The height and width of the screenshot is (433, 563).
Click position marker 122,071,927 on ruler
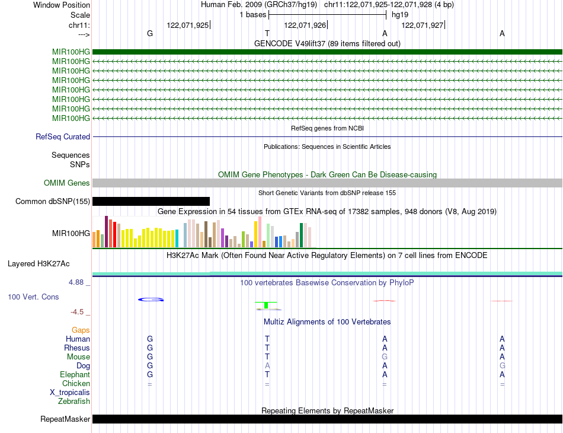422,25
